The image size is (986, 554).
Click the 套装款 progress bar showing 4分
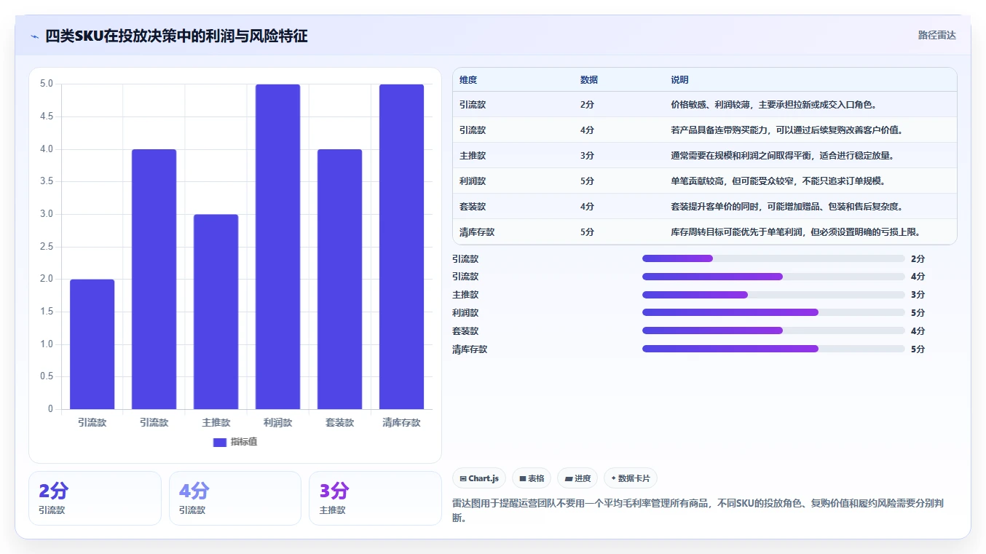tap(773, 331)
